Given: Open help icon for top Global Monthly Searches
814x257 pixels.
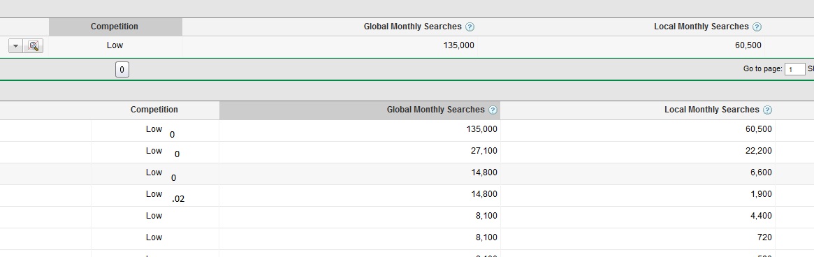Looking at the screenshot, I should pos(470,27).
